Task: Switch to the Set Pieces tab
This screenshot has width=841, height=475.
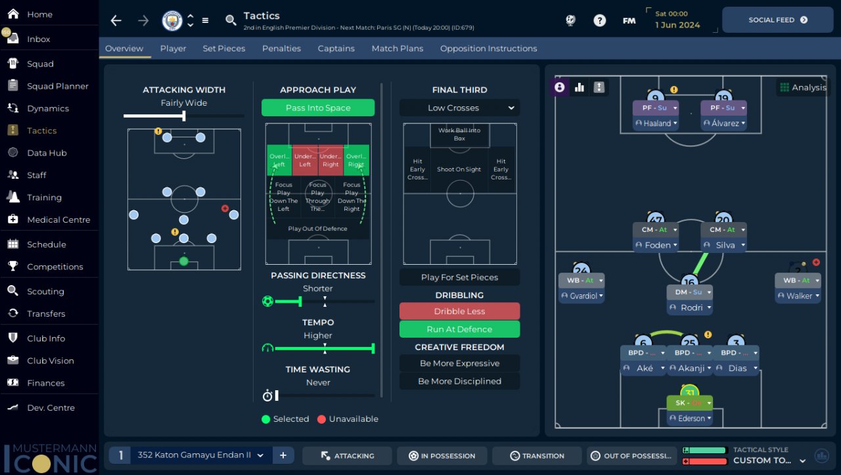Action: pos(224,48)
